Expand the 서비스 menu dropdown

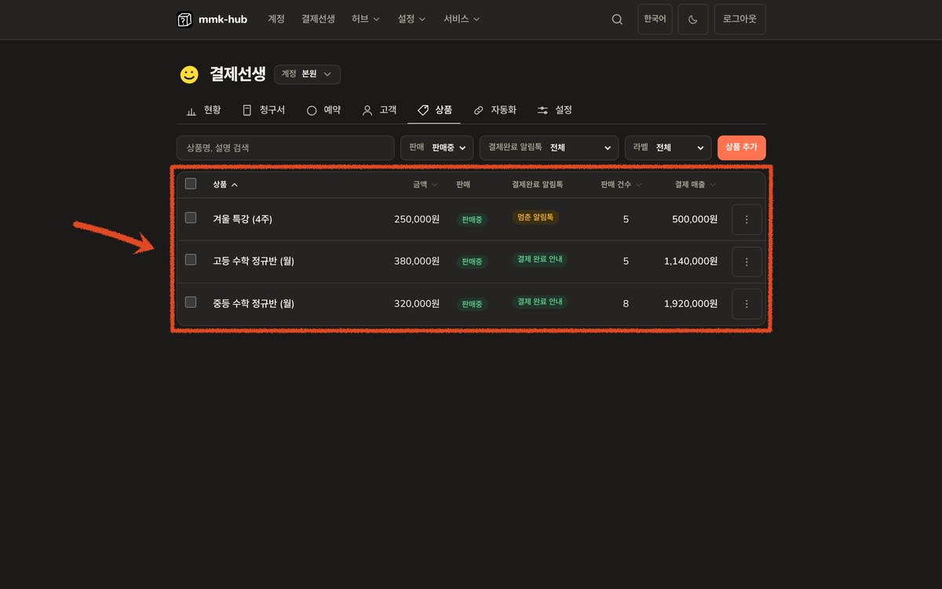[462, 19]
